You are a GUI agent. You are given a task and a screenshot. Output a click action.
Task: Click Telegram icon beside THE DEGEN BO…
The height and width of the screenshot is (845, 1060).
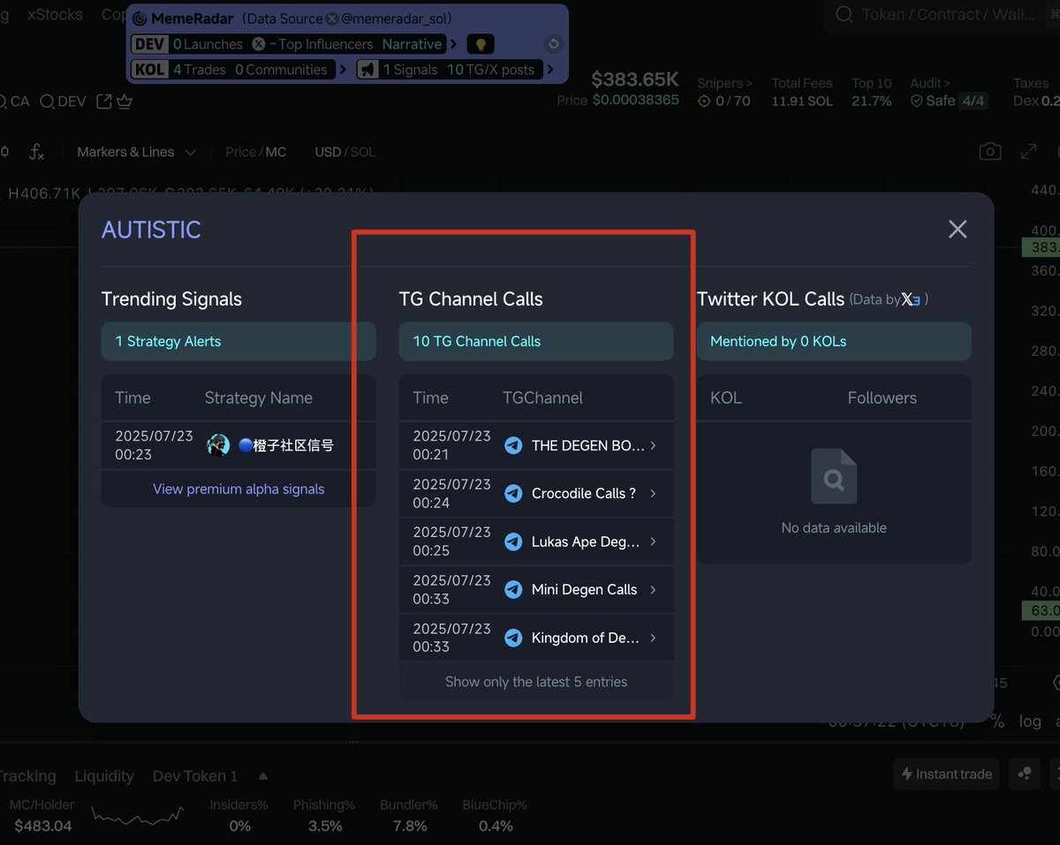[x=513, y=446]
